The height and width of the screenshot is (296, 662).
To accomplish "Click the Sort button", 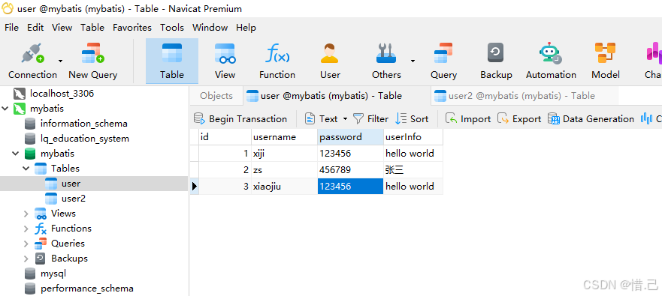I will (x=412, y=119).
